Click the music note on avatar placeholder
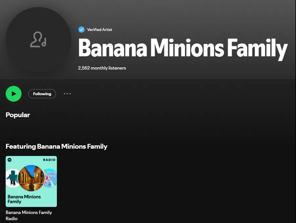Image resolution: width=296 pixels, height=223 pixels. 44,42
